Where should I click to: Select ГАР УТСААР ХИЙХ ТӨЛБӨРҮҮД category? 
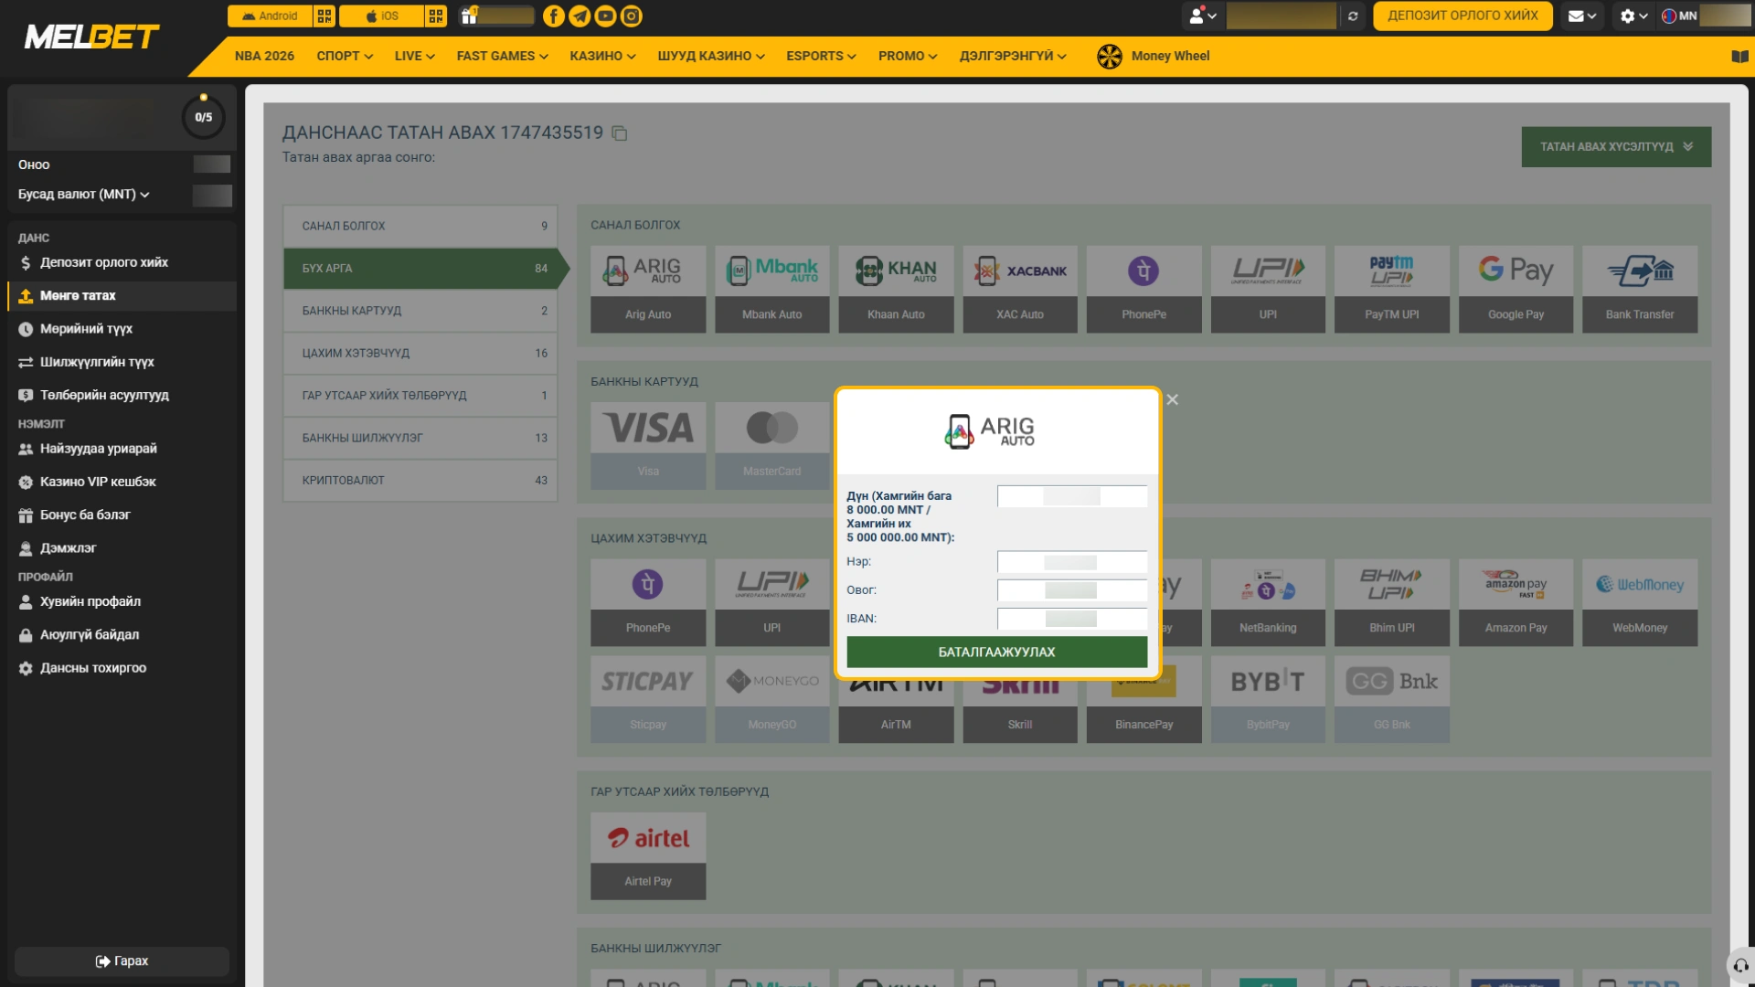coord(420,396)
